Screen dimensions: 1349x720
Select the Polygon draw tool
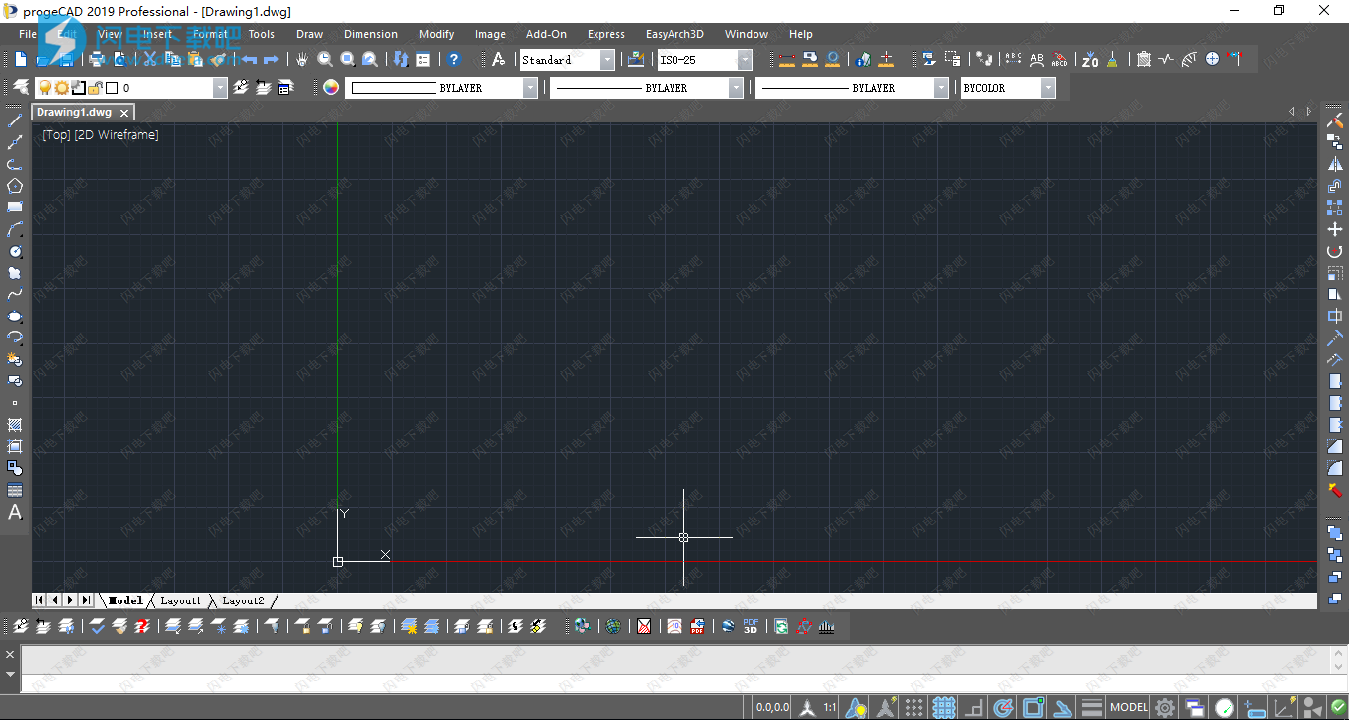(x=15, y=186)
